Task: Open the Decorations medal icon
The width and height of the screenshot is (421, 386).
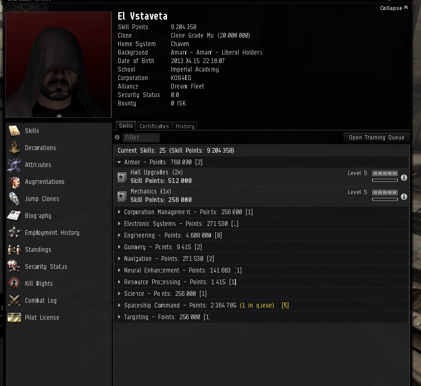Action: pos(14,147)
